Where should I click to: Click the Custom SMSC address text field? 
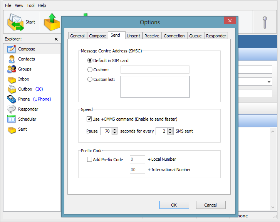(x=155, y=70)
